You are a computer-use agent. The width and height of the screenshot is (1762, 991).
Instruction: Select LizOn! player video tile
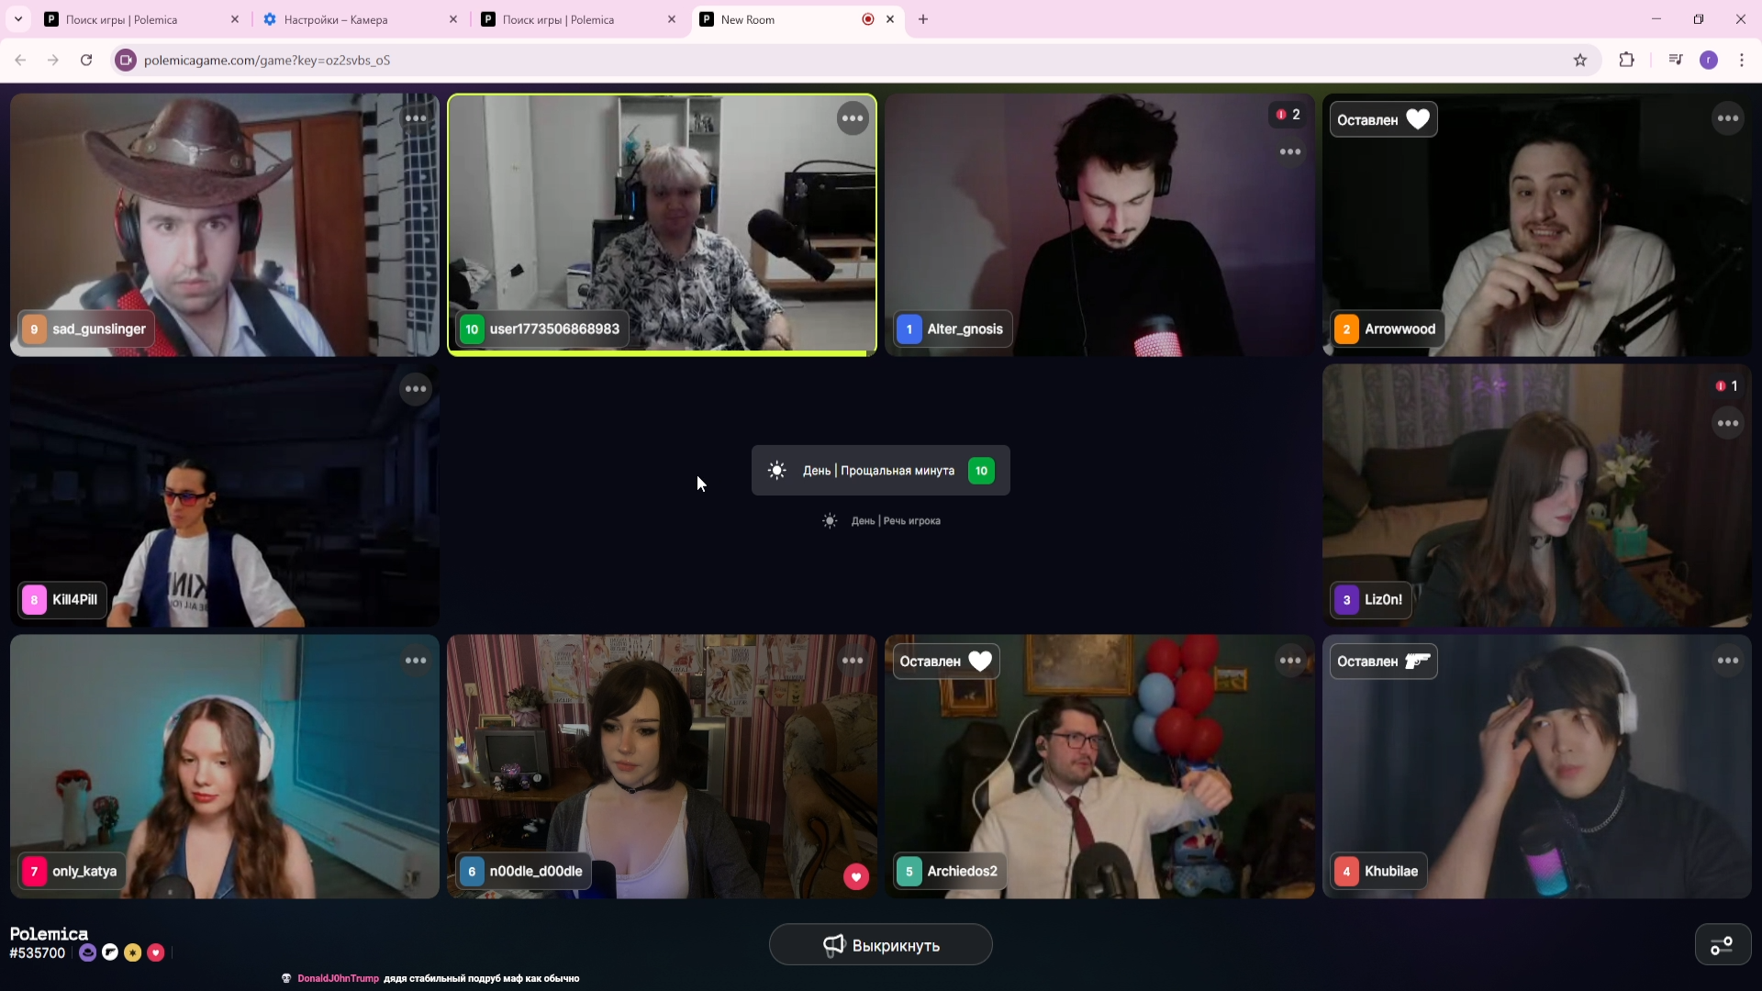pos(1536,495)
